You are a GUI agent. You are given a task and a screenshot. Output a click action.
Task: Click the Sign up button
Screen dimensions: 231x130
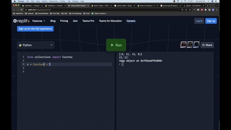click(211, 21)
